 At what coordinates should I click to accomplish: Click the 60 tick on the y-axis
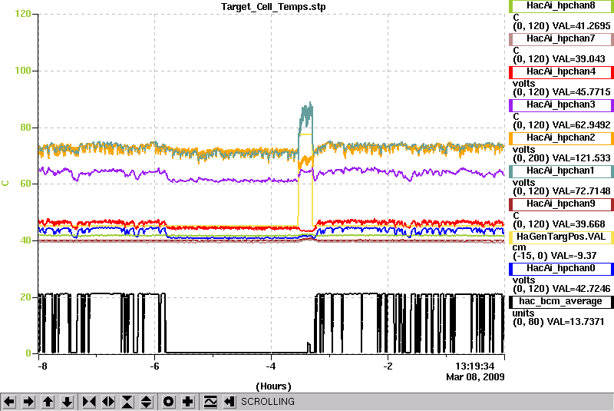[25, 184]
